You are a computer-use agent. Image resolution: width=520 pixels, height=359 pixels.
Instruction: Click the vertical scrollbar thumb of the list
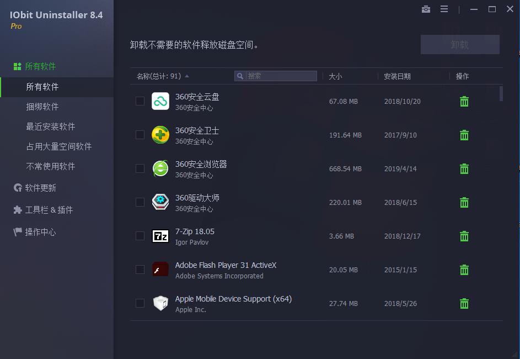coord(501,93)
